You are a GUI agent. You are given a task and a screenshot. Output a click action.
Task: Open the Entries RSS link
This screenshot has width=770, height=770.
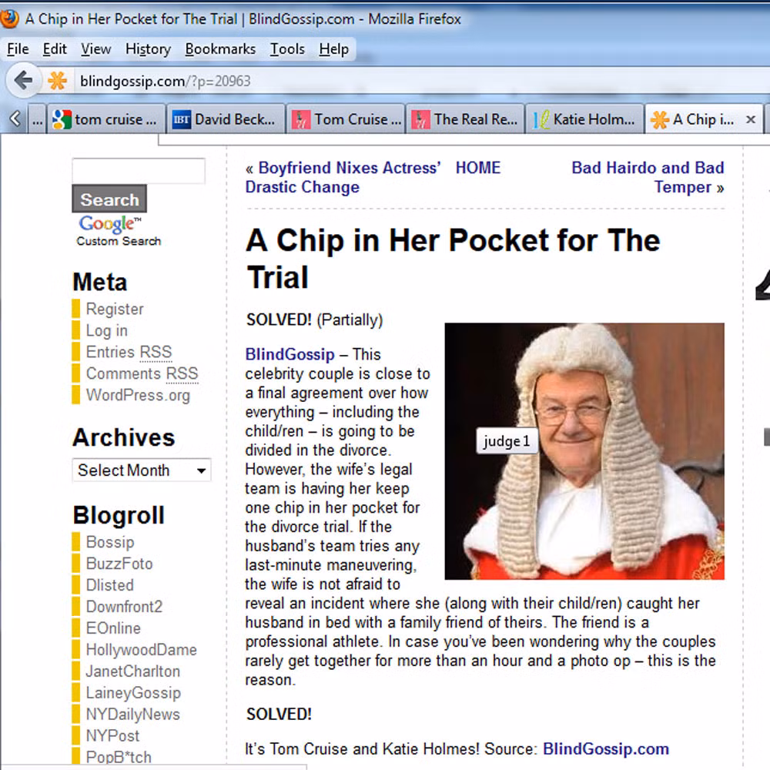(129, 352)
